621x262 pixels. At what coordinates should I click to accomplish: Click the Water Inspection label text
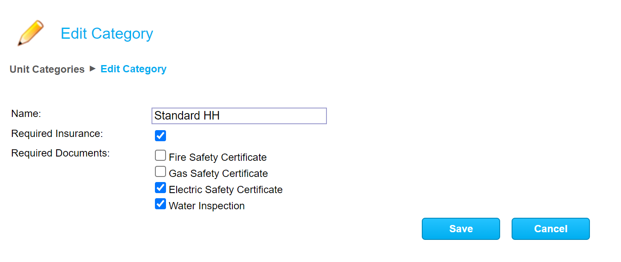tap(207, 206)
